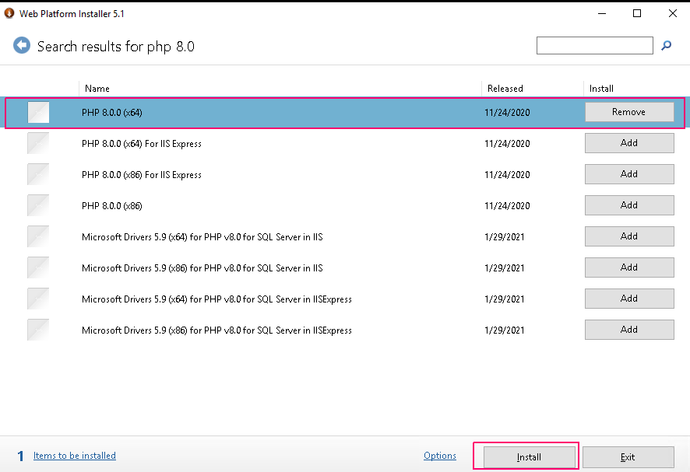Click the icon for Drivers 5.9 (x64) in IISExpress
690x472 pixels.
[x=38, y=299]
